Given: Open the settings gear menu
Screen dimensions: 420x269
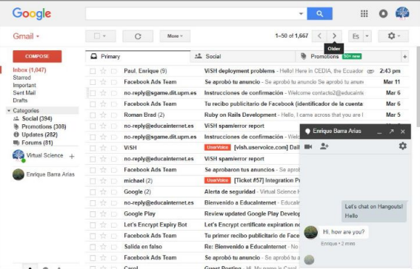Looking at the screenshot, I should click(x=393, y=36).
